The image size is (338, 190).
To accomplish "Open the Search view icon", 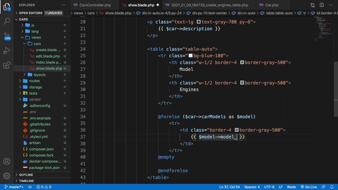I will tap(7, 21).
